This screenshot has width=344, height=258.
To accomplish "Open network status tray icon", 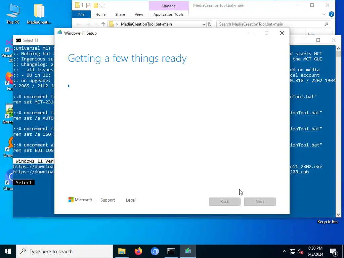I will click(293, 251).
